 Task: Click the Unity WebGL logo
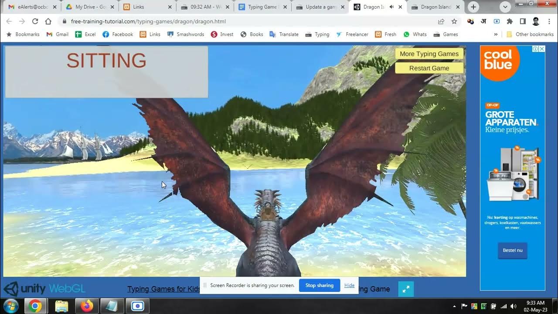click(x=44, y=289)
